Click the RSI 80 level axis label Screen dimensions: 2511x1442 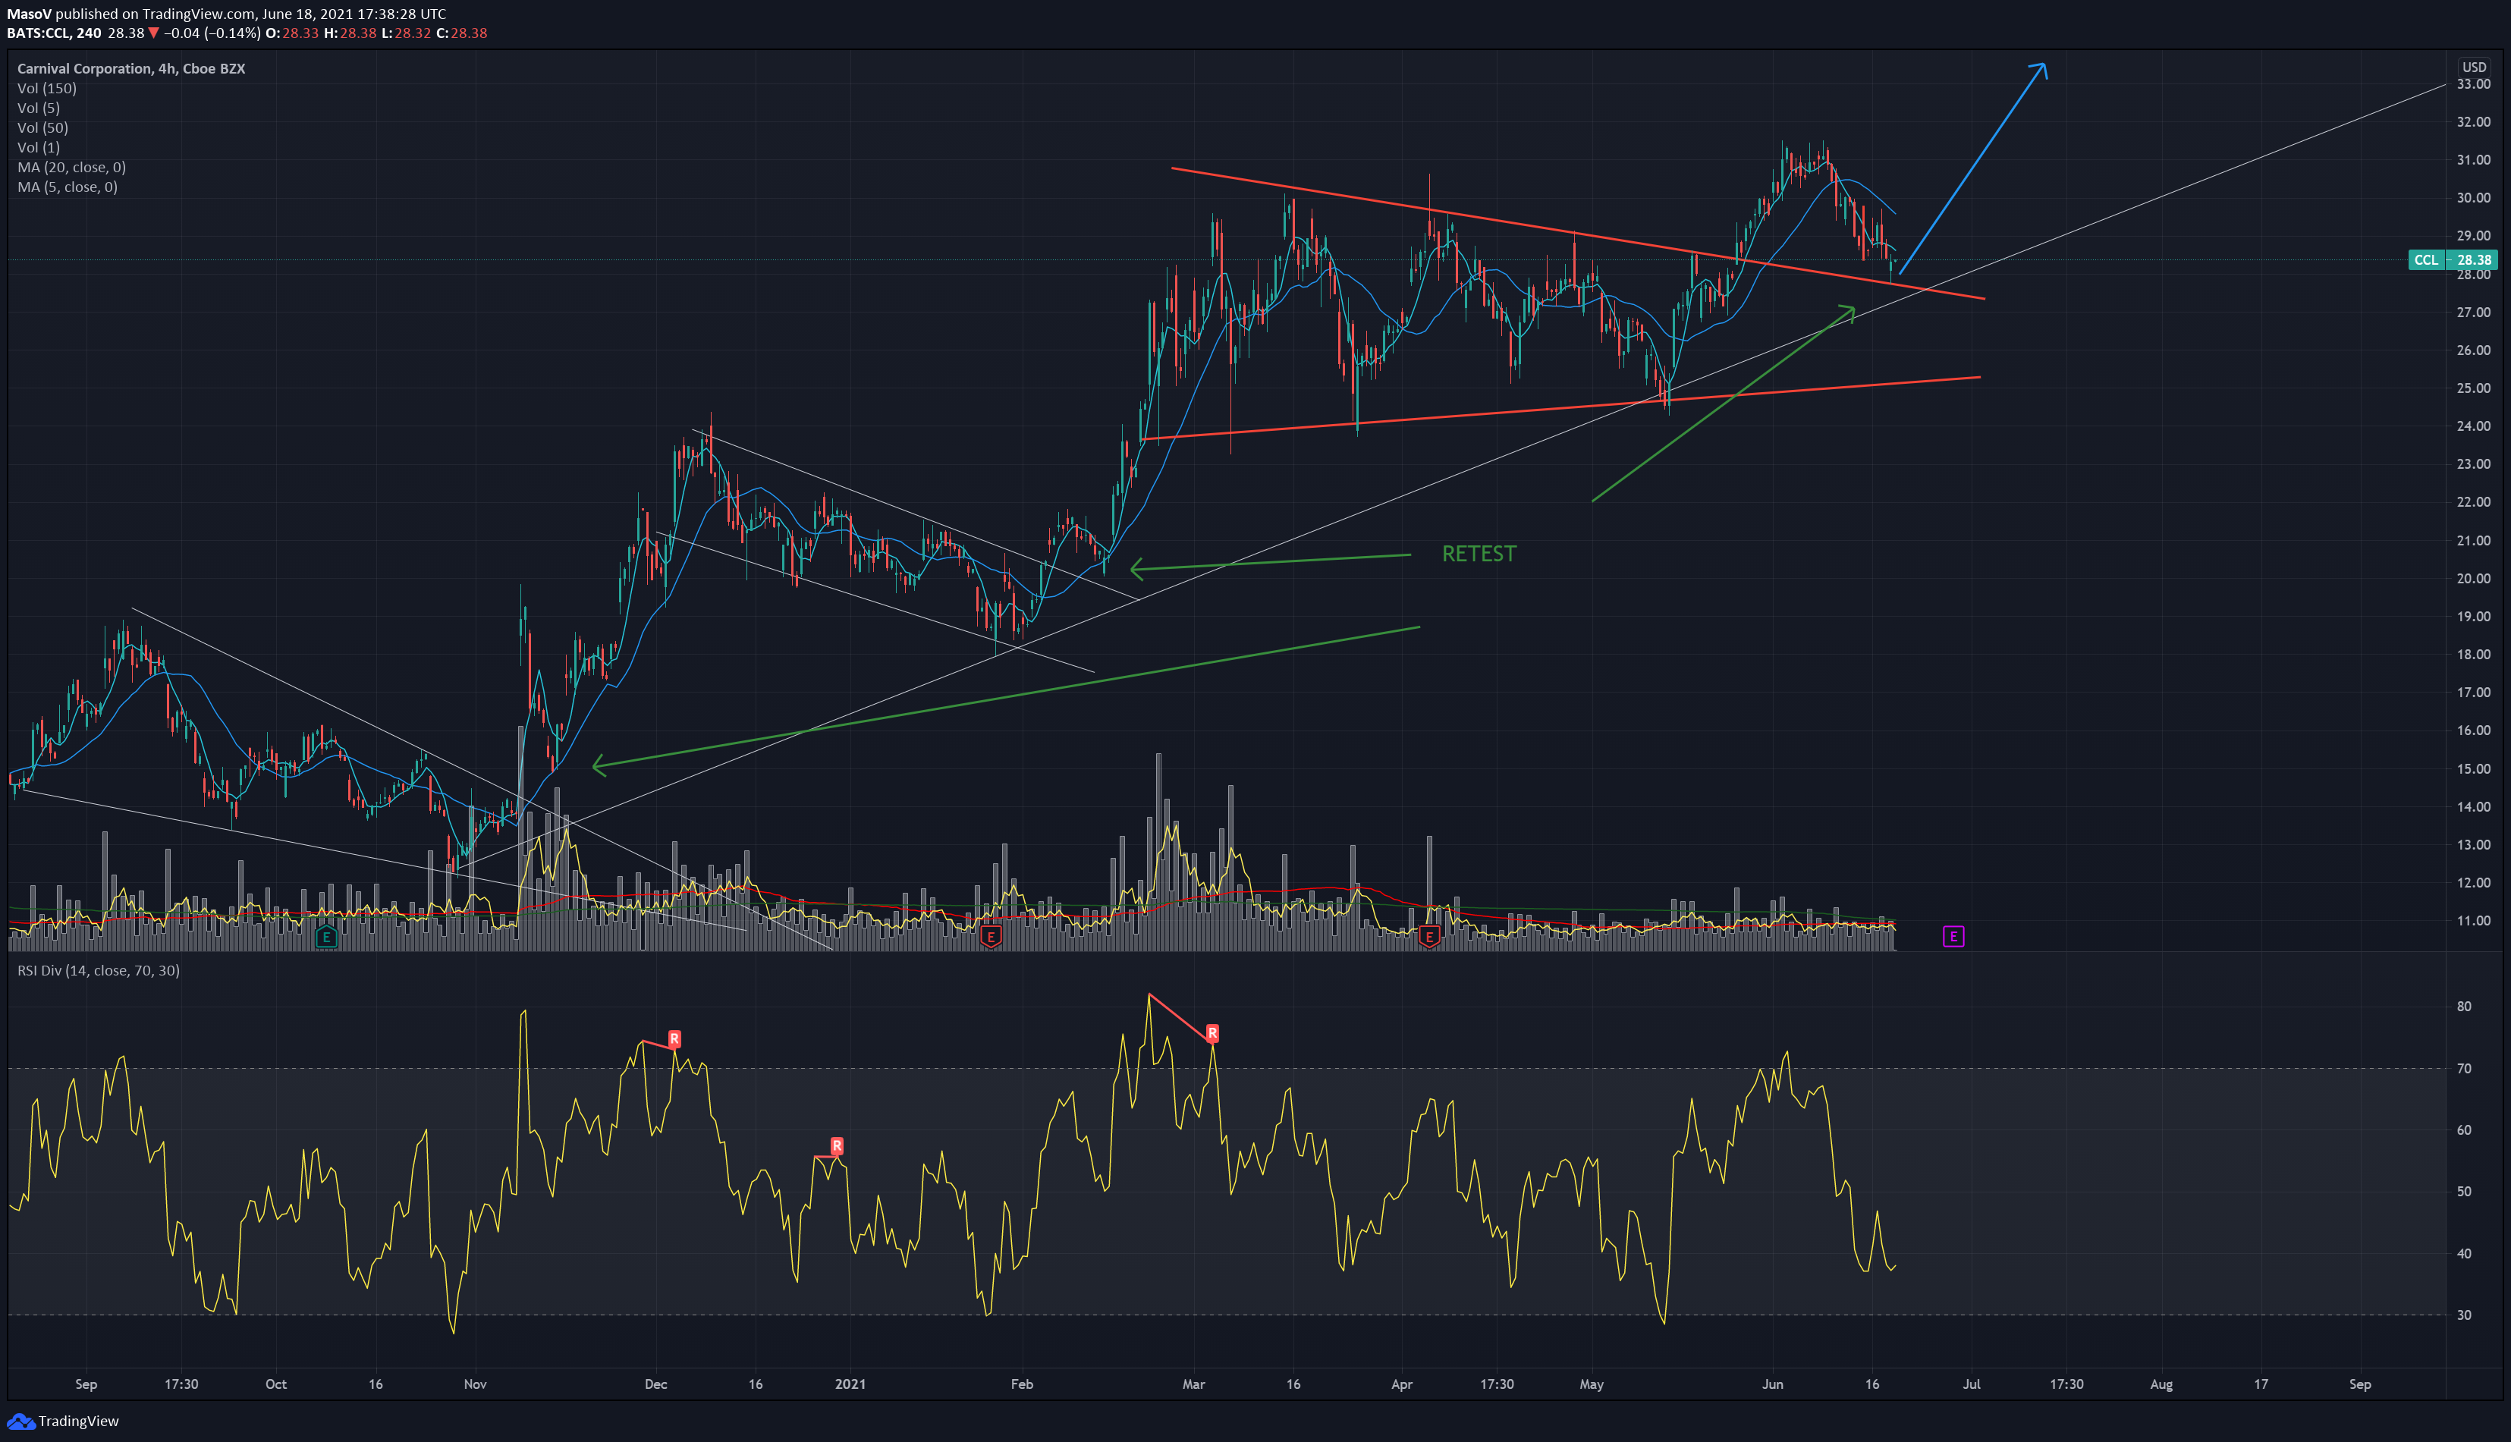[2463, 1007]
